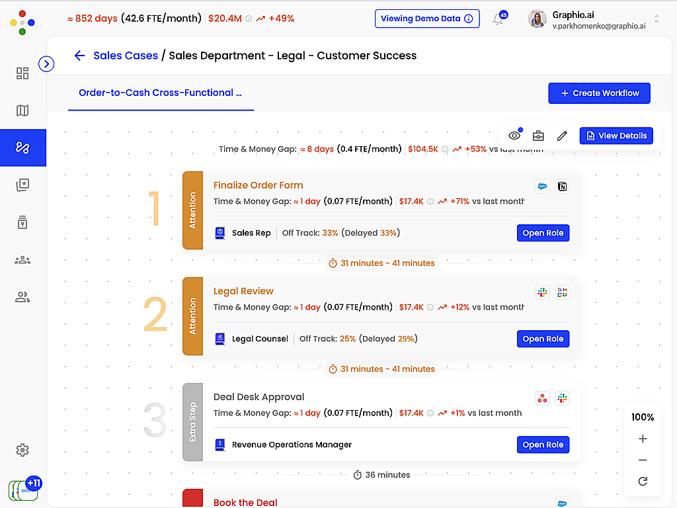677x508 pixels.
Task: Click the Notion icon on Finalize Order Form
Action: click(562, 186)
